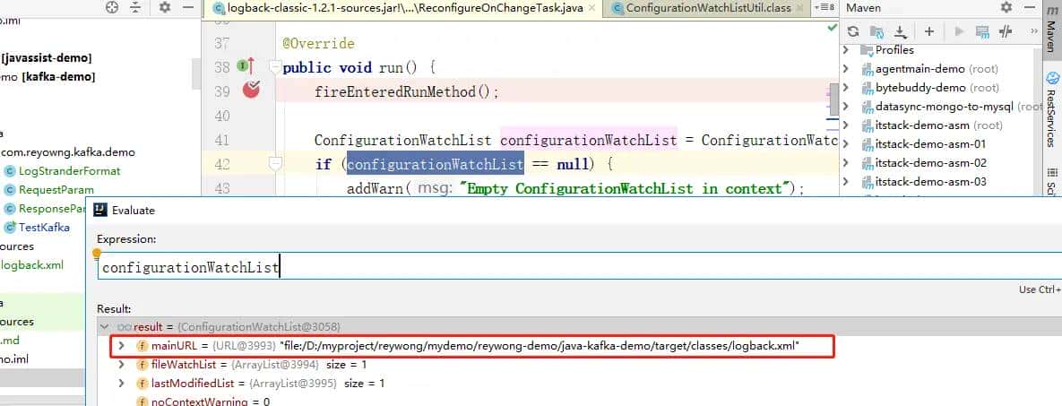Show more Maven toolbar items chevron
The image size is (1062, 406).
[x=1034, y=31]
